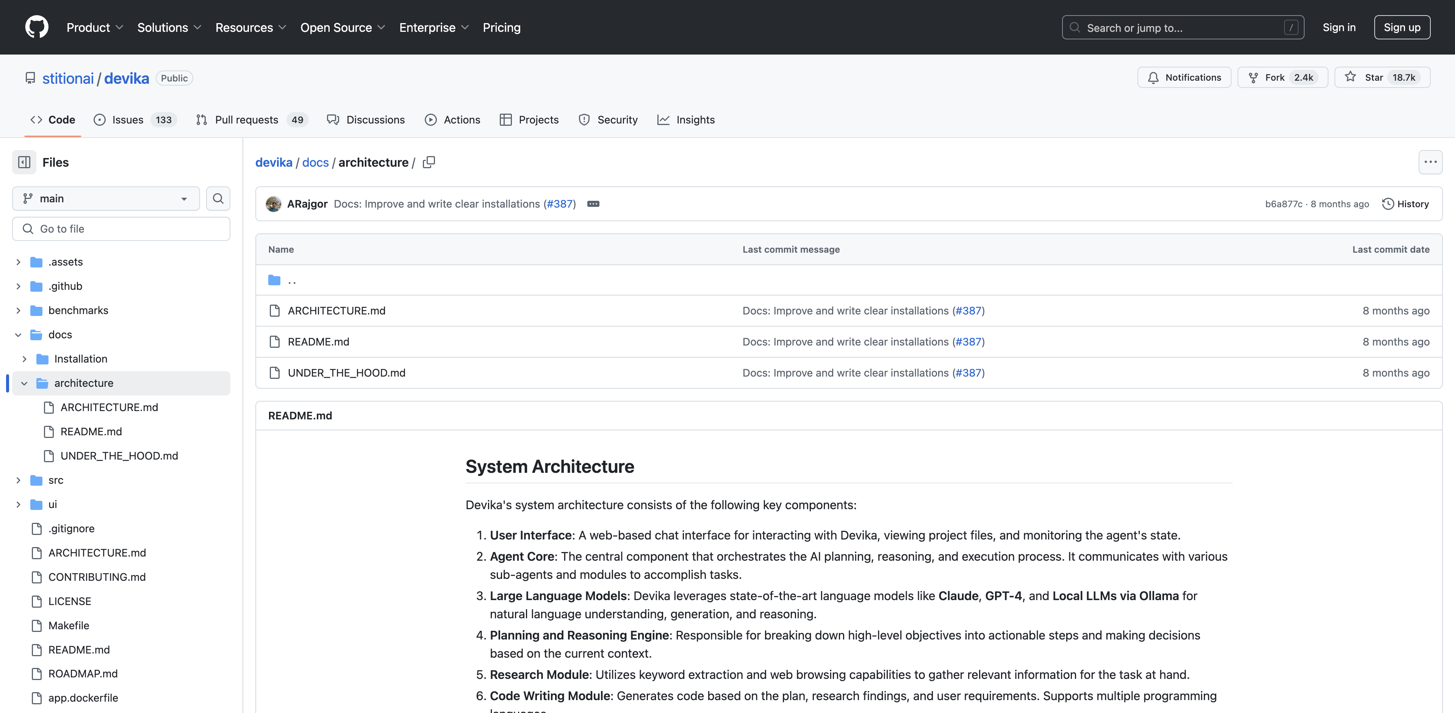Viewport: 1455px width, 713px height.
Task: Focus the Go to file input
Action: pyautogui.click(x=121, y=228)
